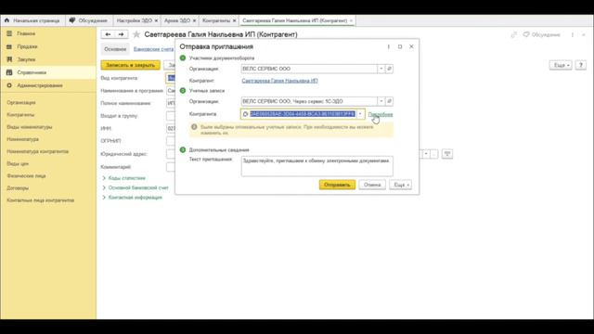Open Номенклатура контрагентов in the sidebar
Screen dimensions: 594x334
37,151
